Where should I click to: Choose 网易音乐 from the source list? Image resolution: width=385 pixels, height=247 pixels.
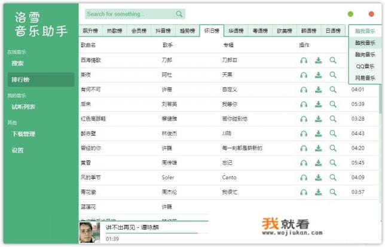365,78
